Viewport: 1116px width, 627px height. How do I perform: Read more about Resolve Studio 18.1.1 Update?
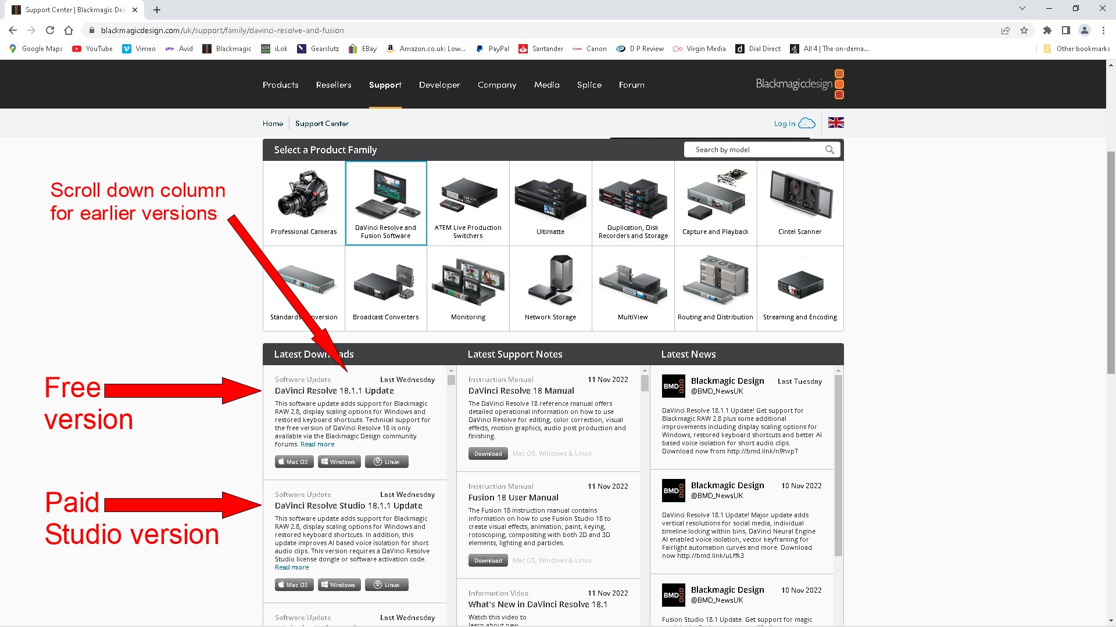pos(292,567)
